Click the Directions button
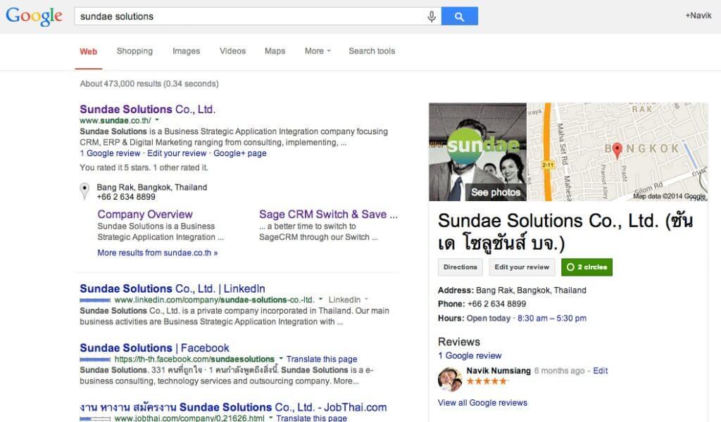 [x=460, y=267]
